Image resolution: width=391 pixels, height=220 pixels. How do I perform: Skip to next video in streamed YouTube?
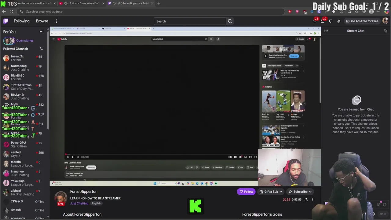pos(73,157)
